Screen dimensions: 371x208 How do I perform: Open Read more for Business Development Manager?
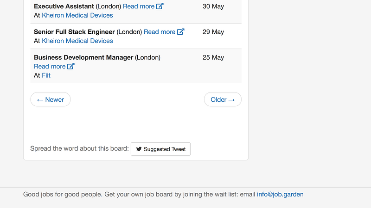[x=50, y=67]
